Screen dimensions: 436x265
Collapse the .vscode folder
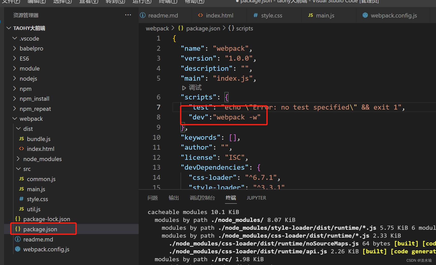tap(15, 38)
